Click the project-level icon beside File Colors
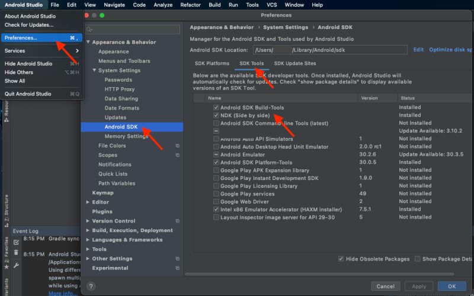This screenshot has height=296, width=474. [178, 146]
